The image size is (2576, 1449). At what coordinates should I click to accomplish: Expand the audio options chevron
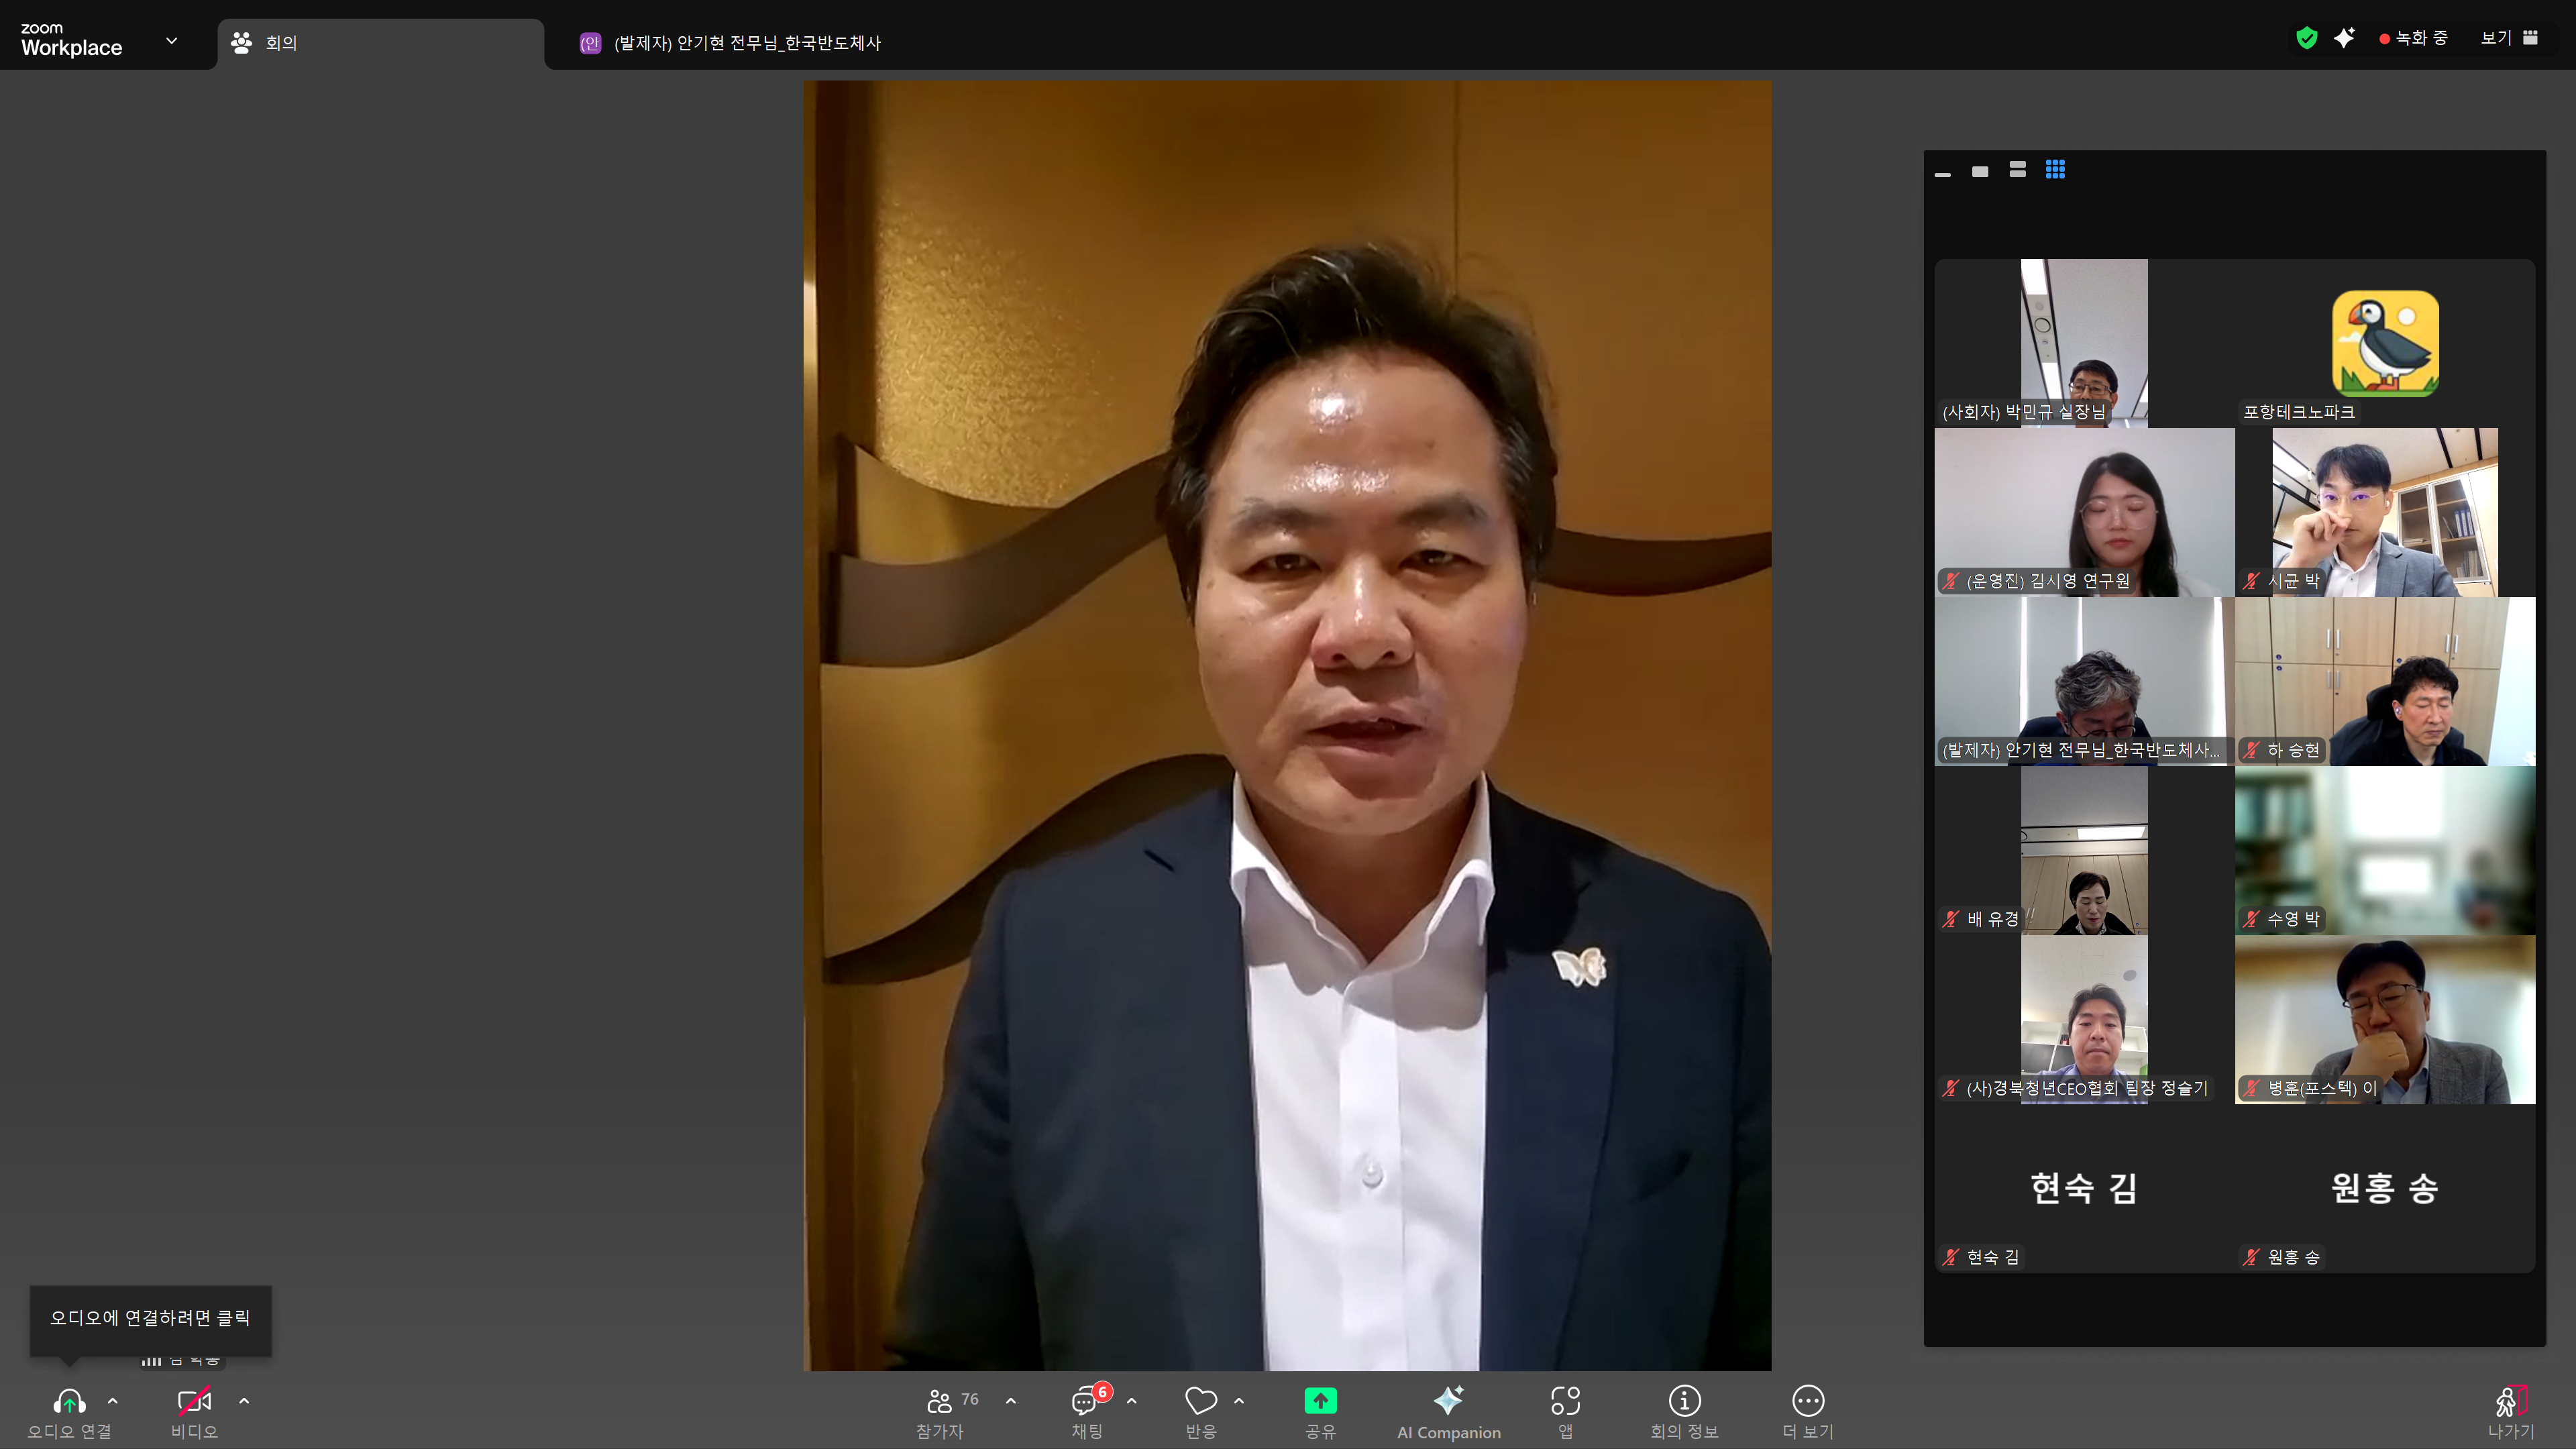[113, 1401]
